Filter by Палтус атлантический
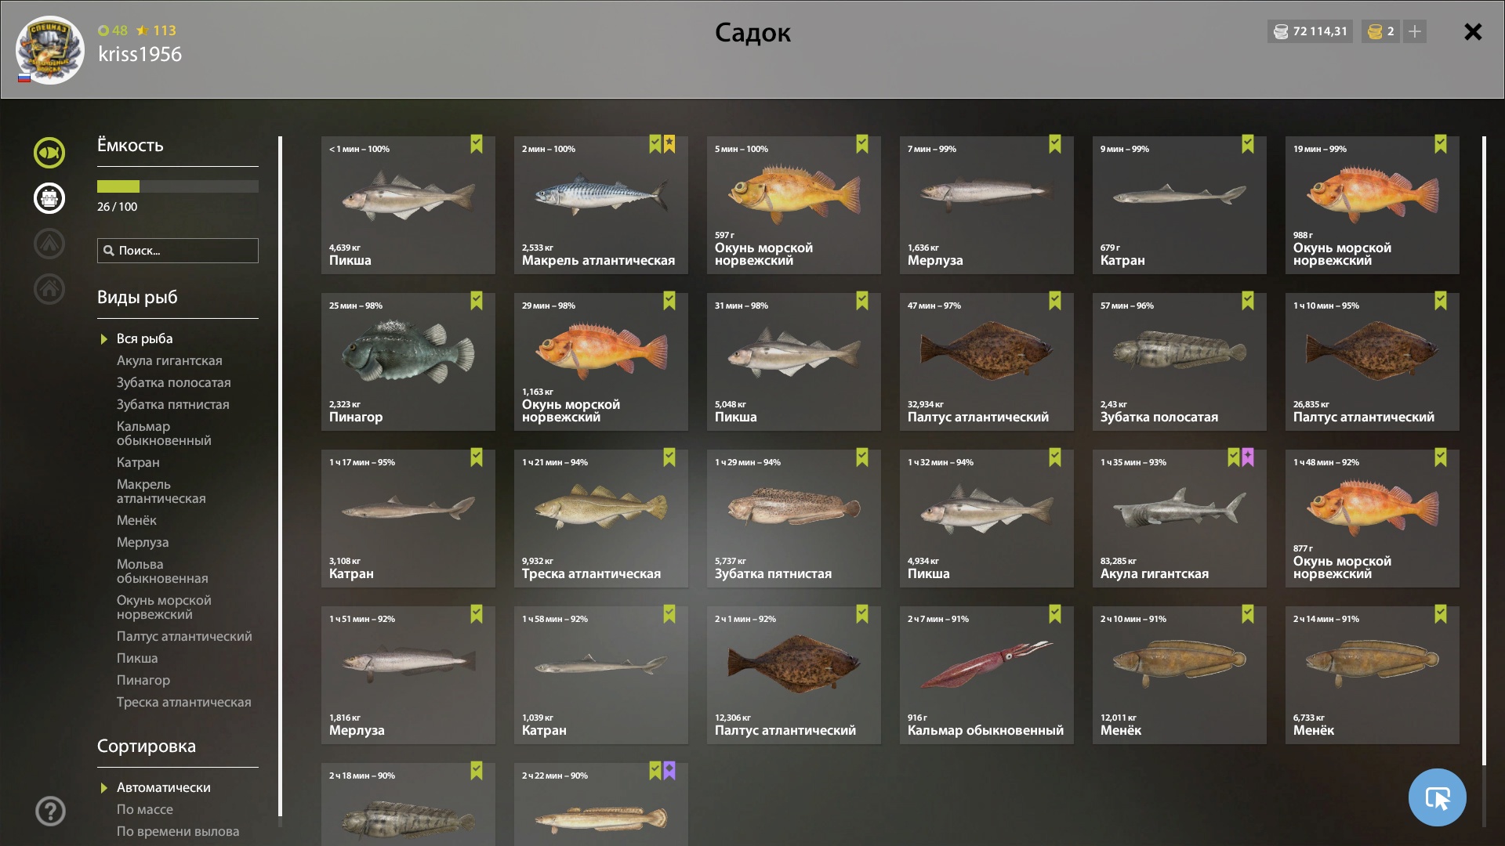The width and height of the screenshot is (1505, 846). [x=184, y=636]
